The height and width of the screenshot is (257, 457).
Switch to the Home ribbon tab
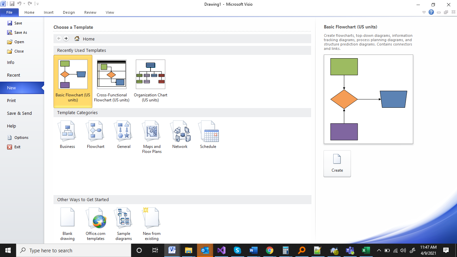29,12
